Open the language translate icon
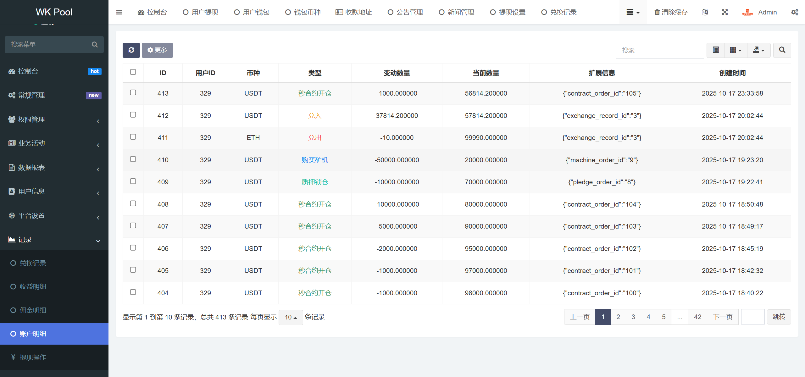805x377 pixels. point(705,12)
